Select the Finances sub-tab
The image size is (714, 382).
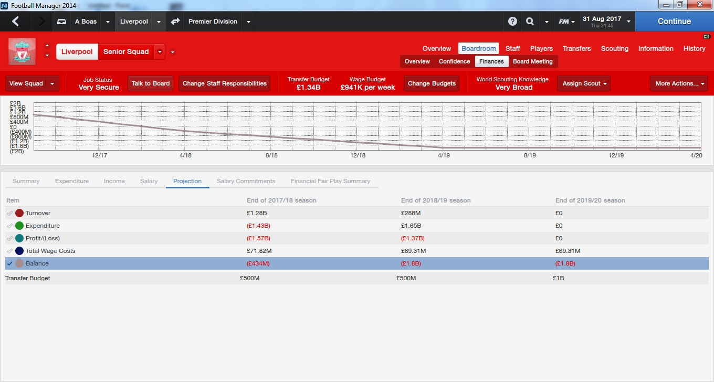pyautogui.click(x=492, y=61)
